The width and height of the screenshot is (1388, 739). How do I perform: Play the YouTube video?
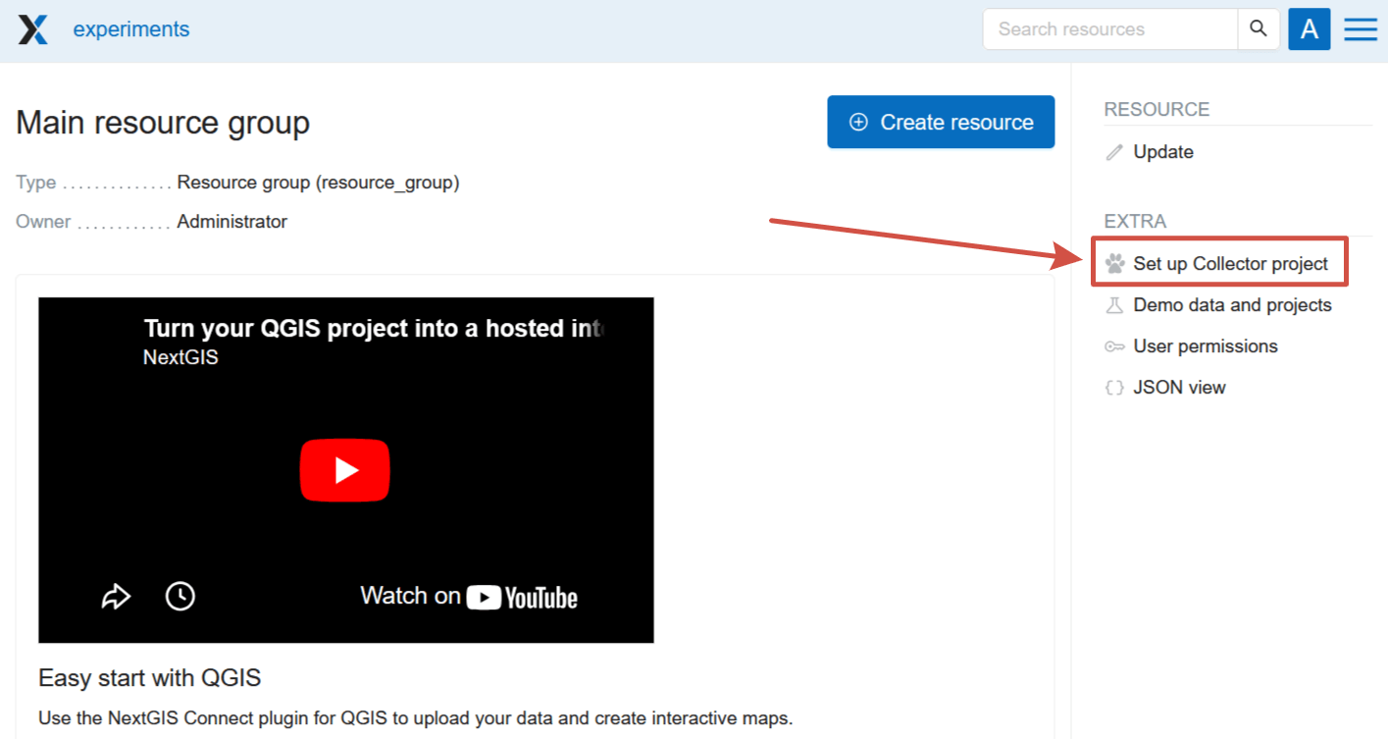pos(344,471)
